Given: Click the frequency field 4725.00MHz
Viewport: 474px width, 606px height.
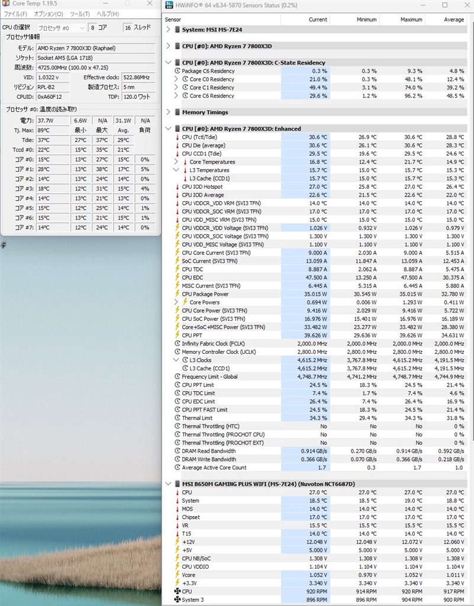Looking at the screenshot, I should pyautogui.click(x=96, y=67).
